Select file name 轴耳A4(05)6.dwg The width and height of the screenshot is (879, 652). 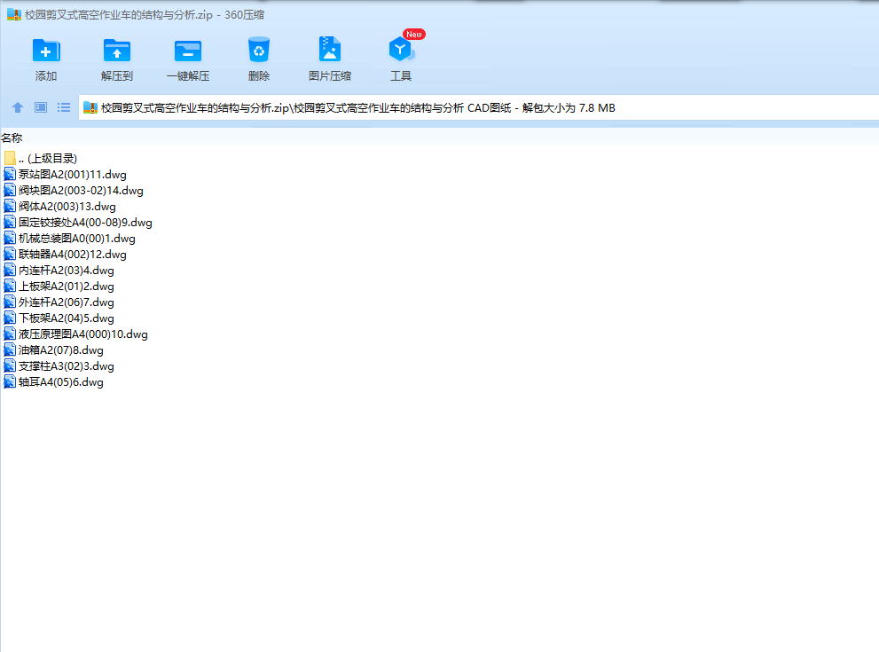pyautogui.click(x=61, y=382)
